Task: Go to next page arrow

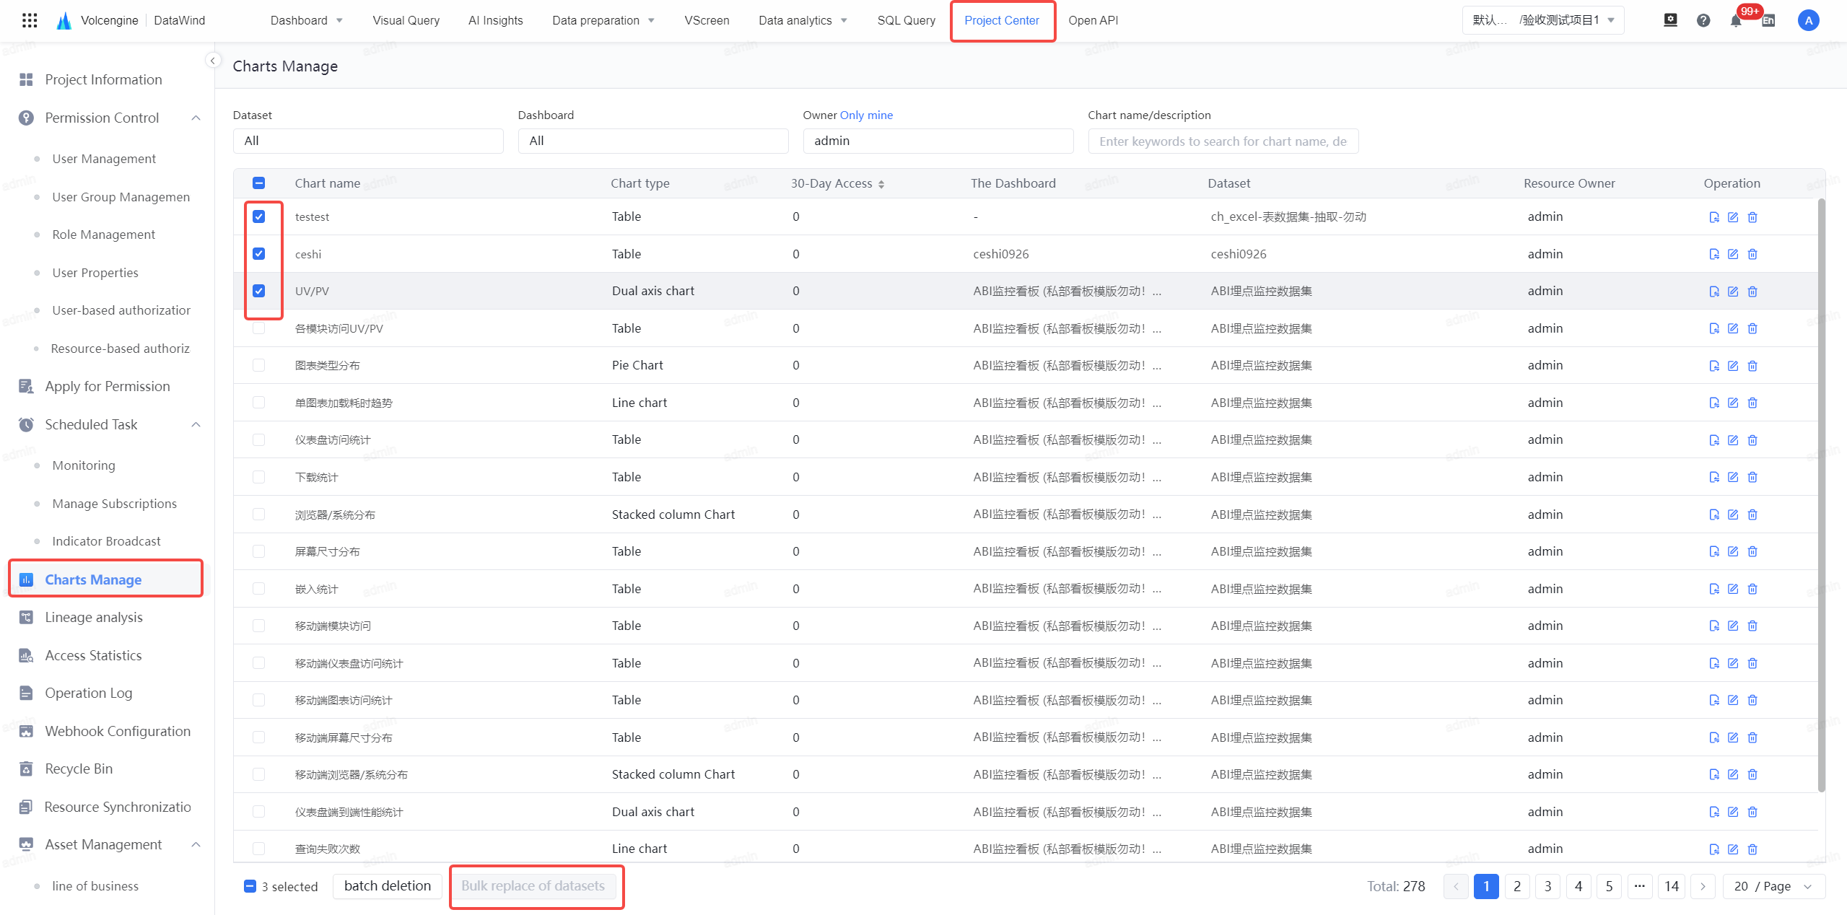Action: tap(1703, 886)
